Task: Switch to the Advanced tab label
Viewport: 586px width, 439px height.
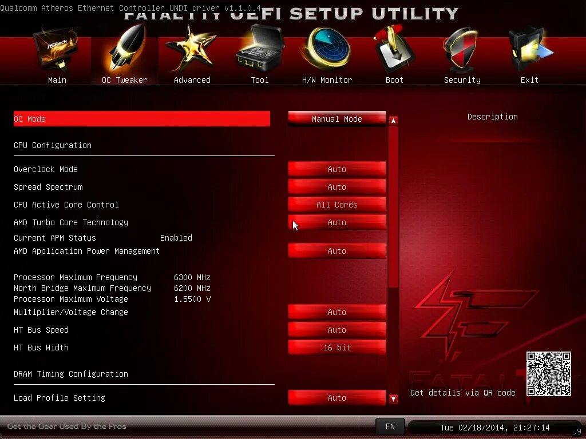Action: point(192,80)
